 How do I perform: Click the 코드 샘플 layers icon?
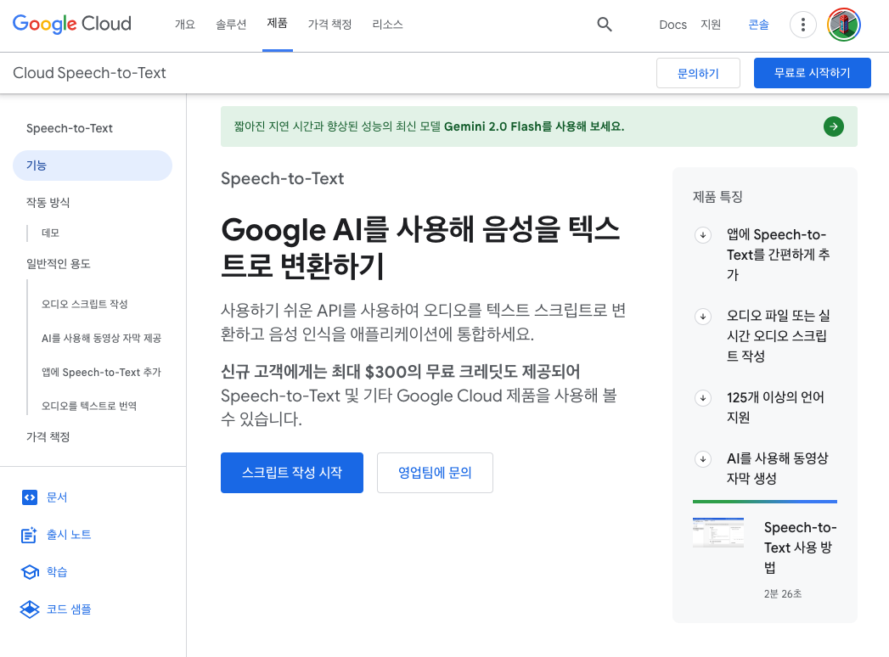(x=30, y=609)
